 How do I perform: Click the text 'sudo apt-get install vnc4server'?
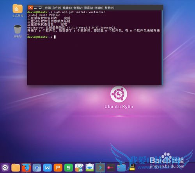coord(79,12)
